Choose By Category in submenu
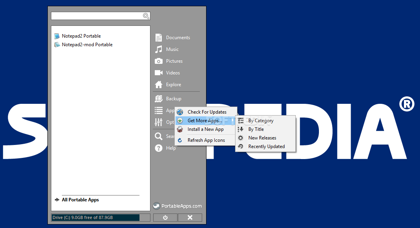Viewport: 420px width, 228px height. (x=266, y=121)
